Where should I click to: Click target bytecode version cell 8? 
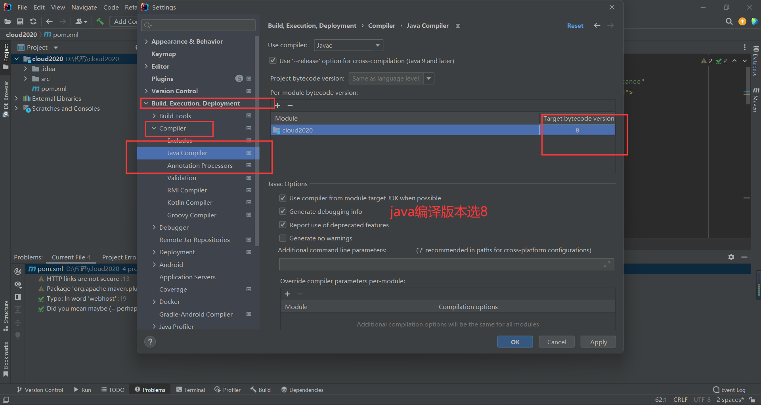coord(577,130)
